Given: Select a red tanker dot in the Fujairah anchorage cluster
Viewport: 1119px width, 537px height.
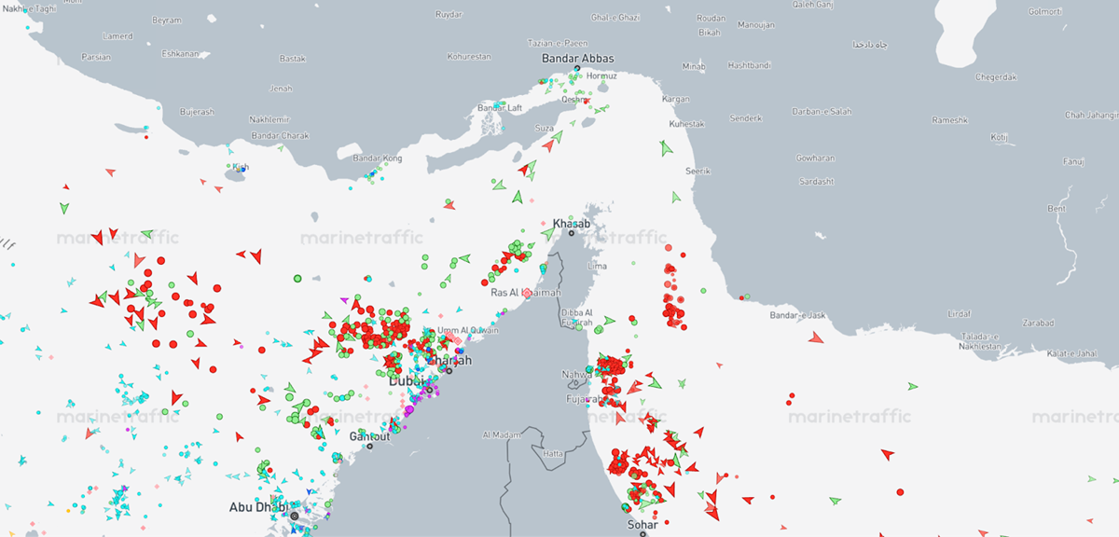Looking at the screenshot, I should [x=612, y=363].
